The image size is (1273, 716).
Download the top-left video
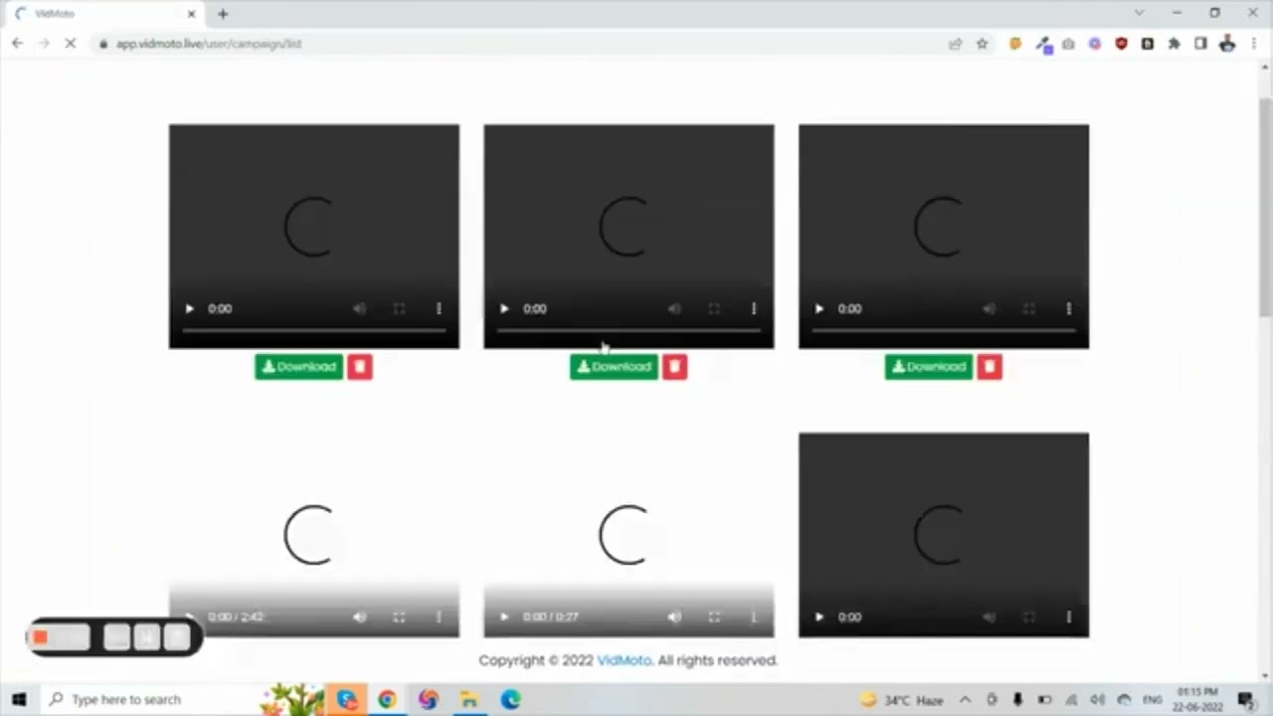298,367
